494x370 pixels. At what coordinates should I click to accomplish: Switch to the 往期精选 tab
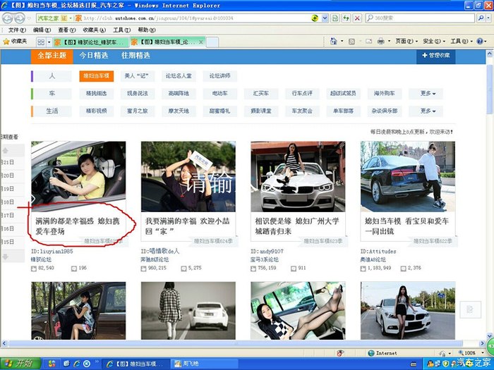[135, 55]
